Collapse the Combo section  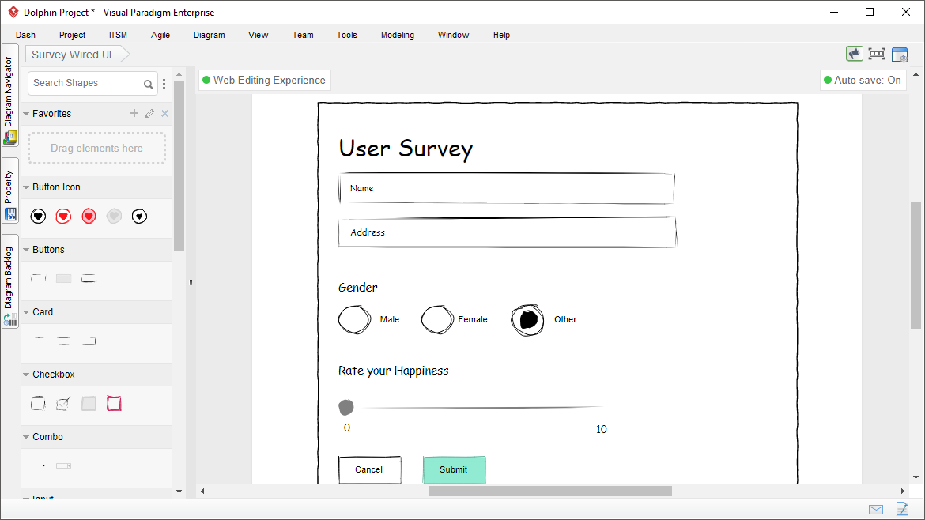26,438
